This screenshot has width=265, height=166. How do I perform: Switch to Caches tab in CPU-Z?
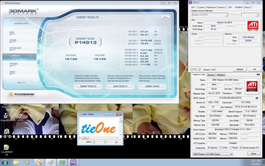pos(201,8)
